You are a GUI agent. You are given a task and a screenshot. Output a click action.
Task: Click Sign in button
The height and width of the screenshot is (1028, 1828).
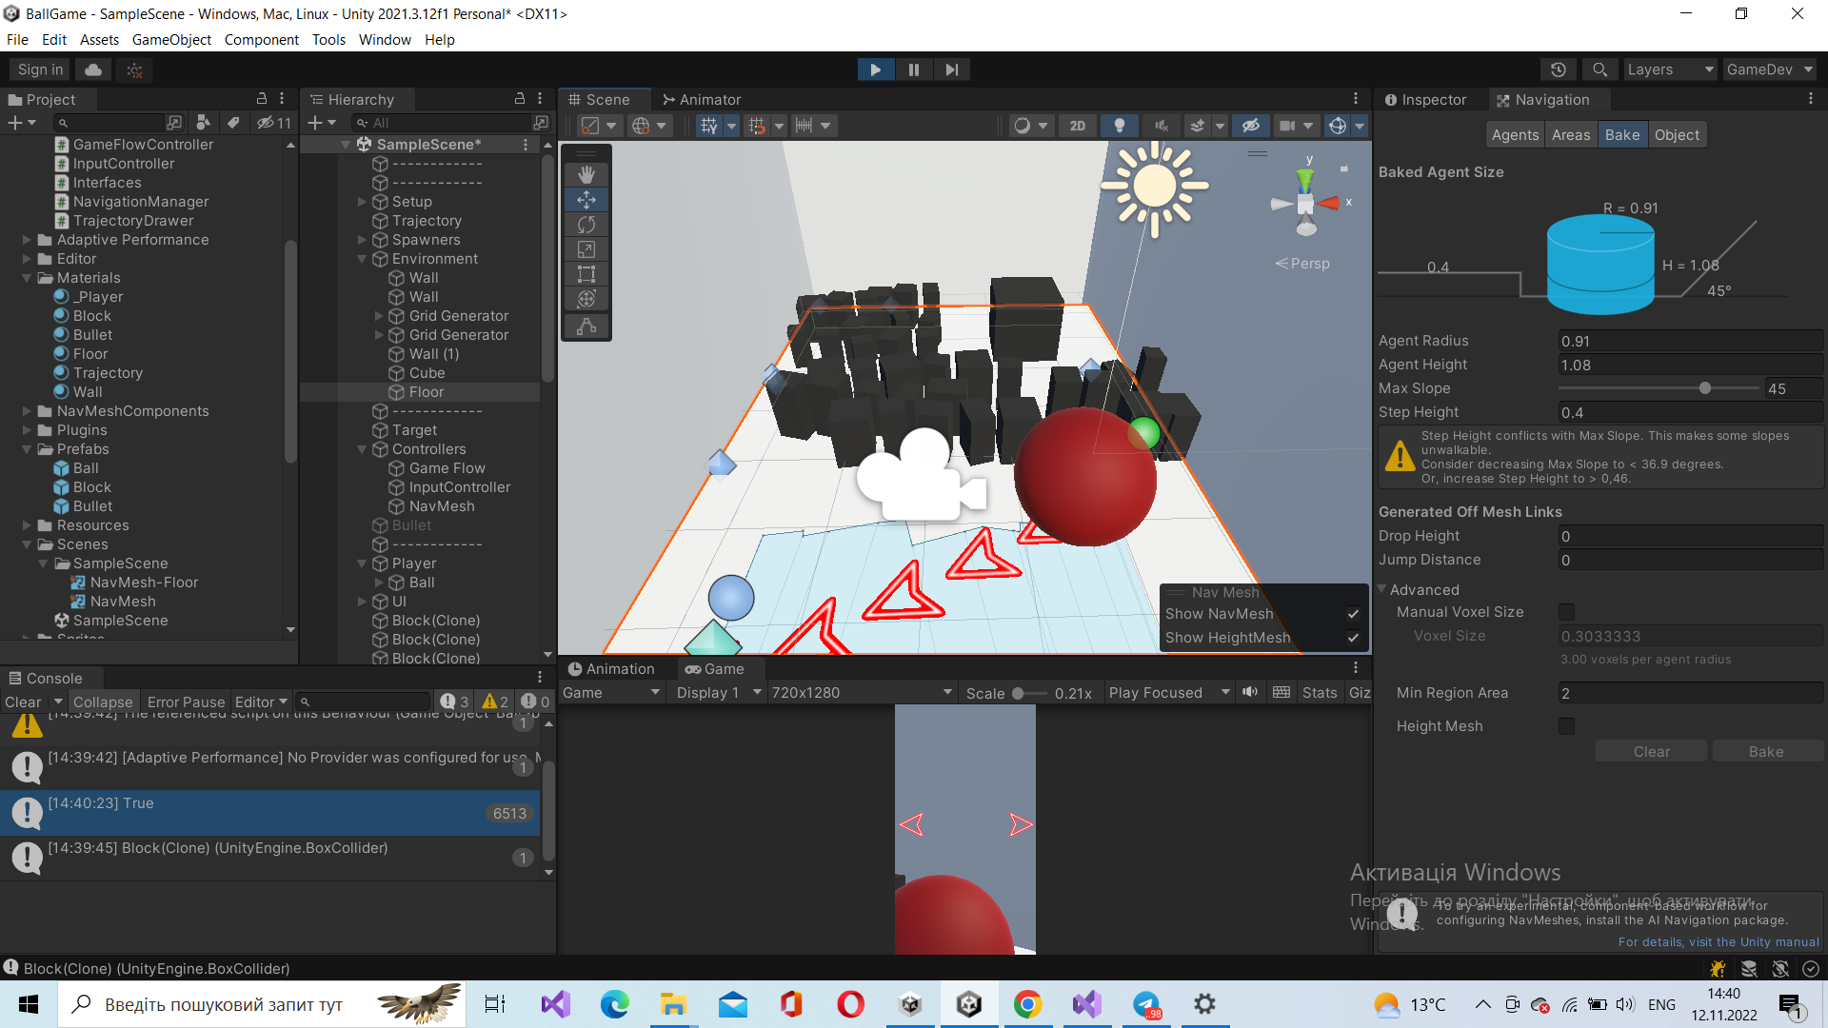tap(40, 69)
